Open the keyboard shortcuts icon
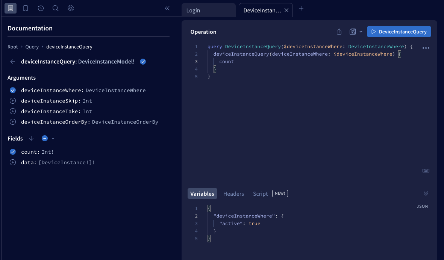The image size is (444, 260). (x=426, y=171)
